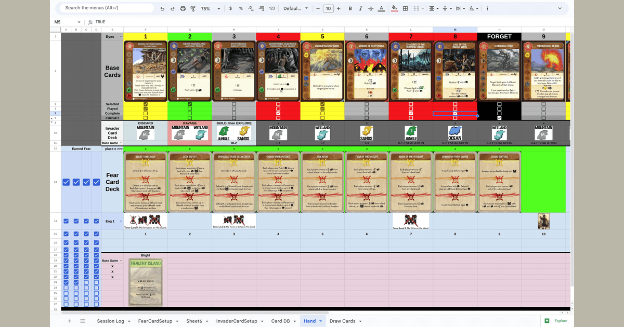Open the Eyes dropdown in row 1
This screenshot has height=327, width=624.
click(x=121, y=36)
